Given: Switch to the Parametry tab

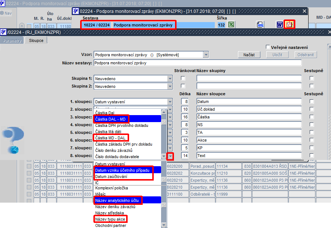Looking at the screenshot, I should [x=12, y=40].
